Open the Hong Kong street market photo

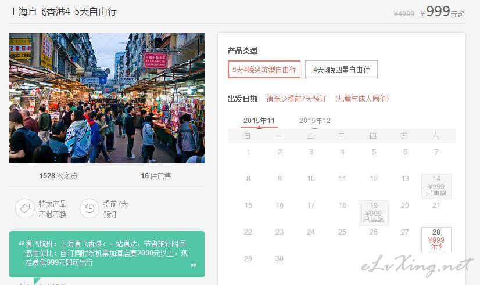pos(107,98)
